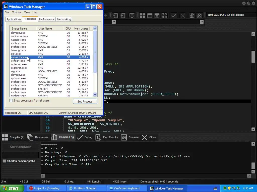Switch to Untitled - Notepad taskbar button
This screenshot has width=257, height=192.
87,188
